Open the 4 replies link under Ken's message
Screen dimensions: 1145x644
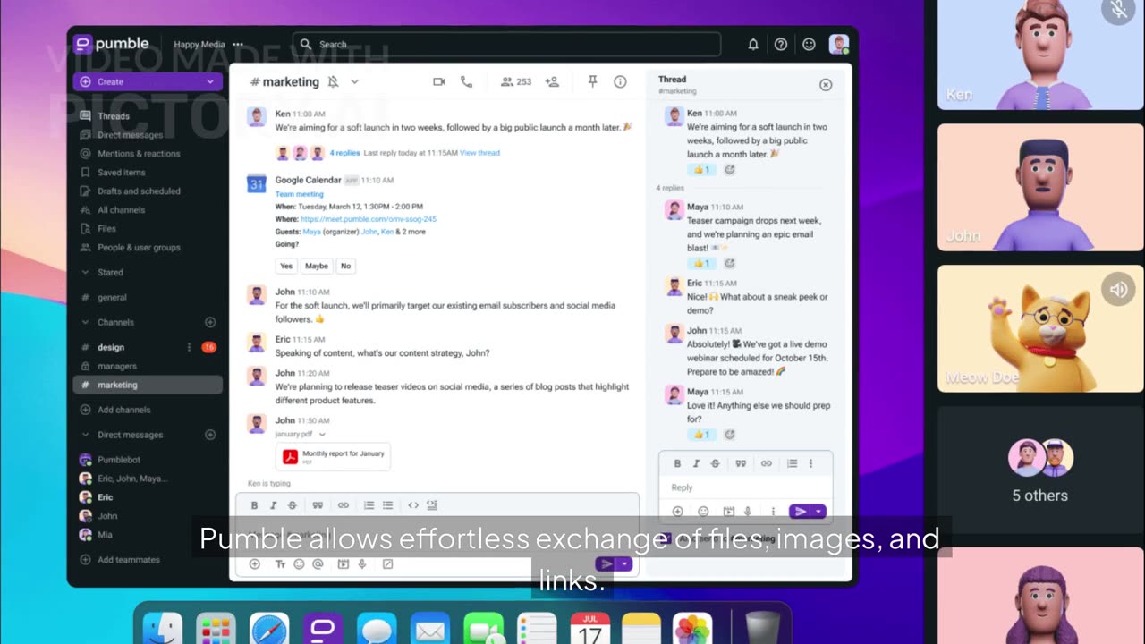click(344, 153)
